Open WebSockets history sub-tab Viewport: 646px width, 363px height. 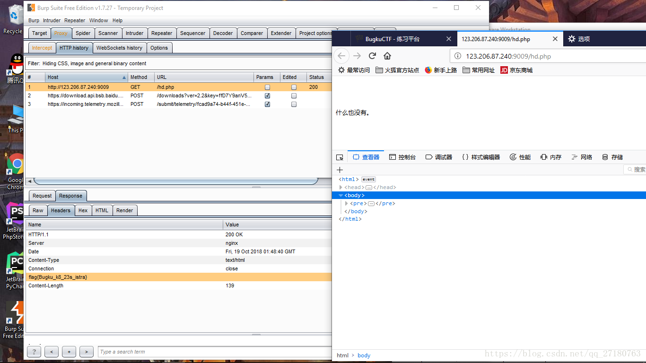119,48
